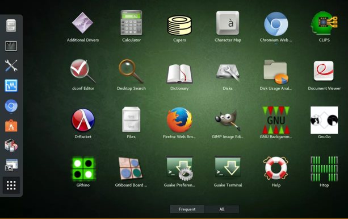Open the wrench and screwdriver tools dock icon
The height and width of the screenshot is (219, 348).
(11, 66)
